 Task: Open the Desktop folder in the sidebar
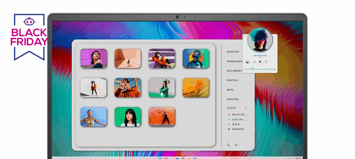pos(233,52)
